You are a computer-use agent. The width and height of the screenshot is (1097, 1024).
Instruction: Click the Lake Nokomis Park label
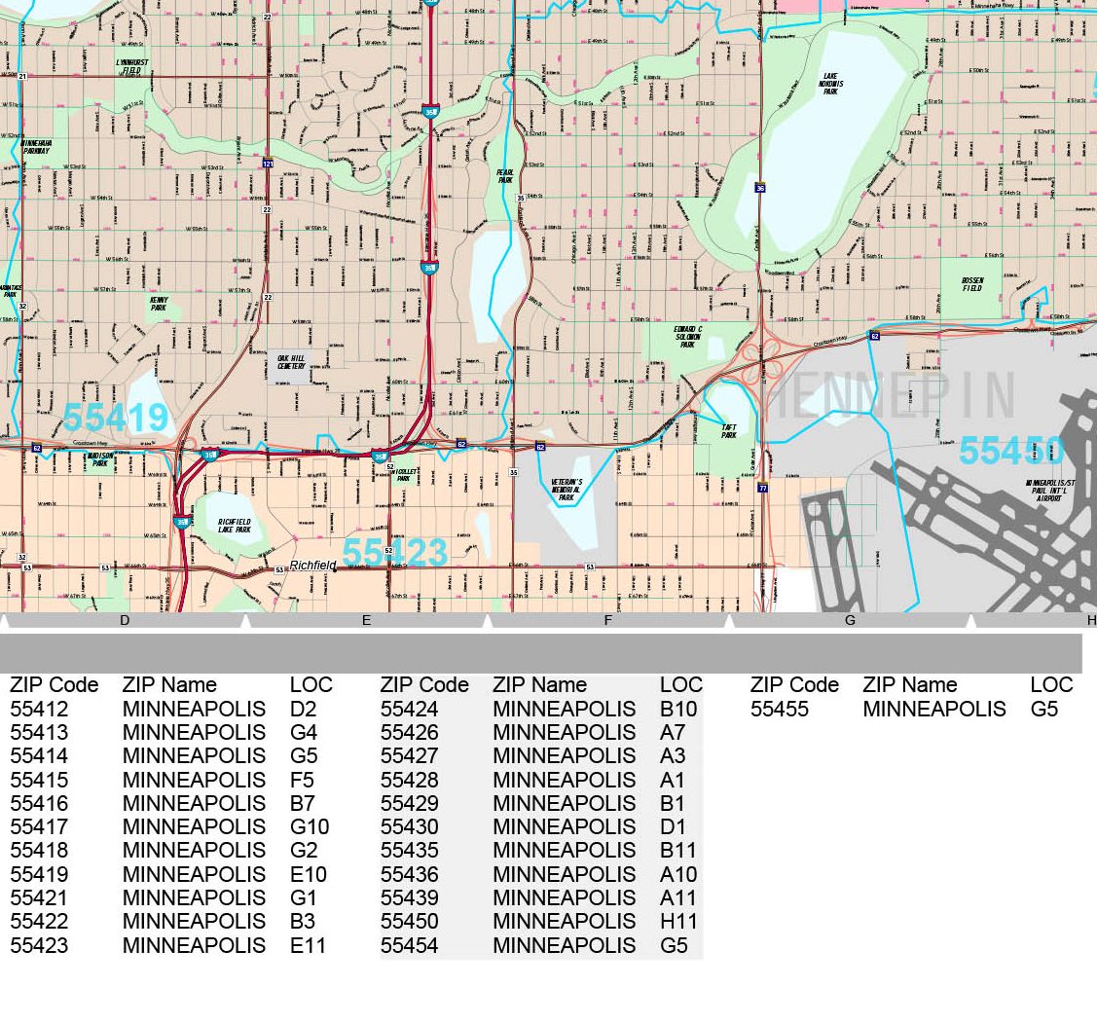(830, 84)
